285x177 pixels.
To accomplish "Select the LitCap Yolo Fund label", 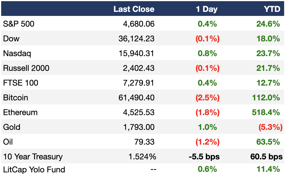I will point(34,169).
